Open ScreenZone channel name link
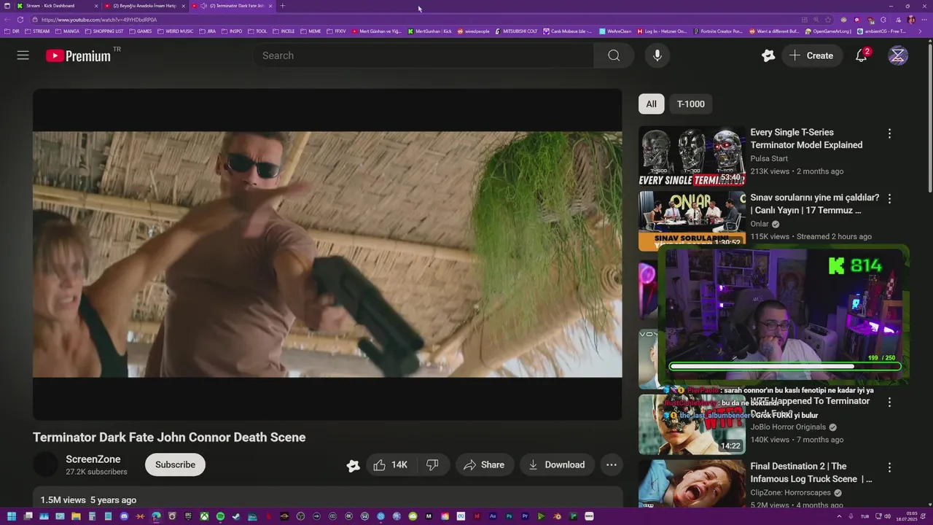Viewport: 933px width, 525px height. 93,459
